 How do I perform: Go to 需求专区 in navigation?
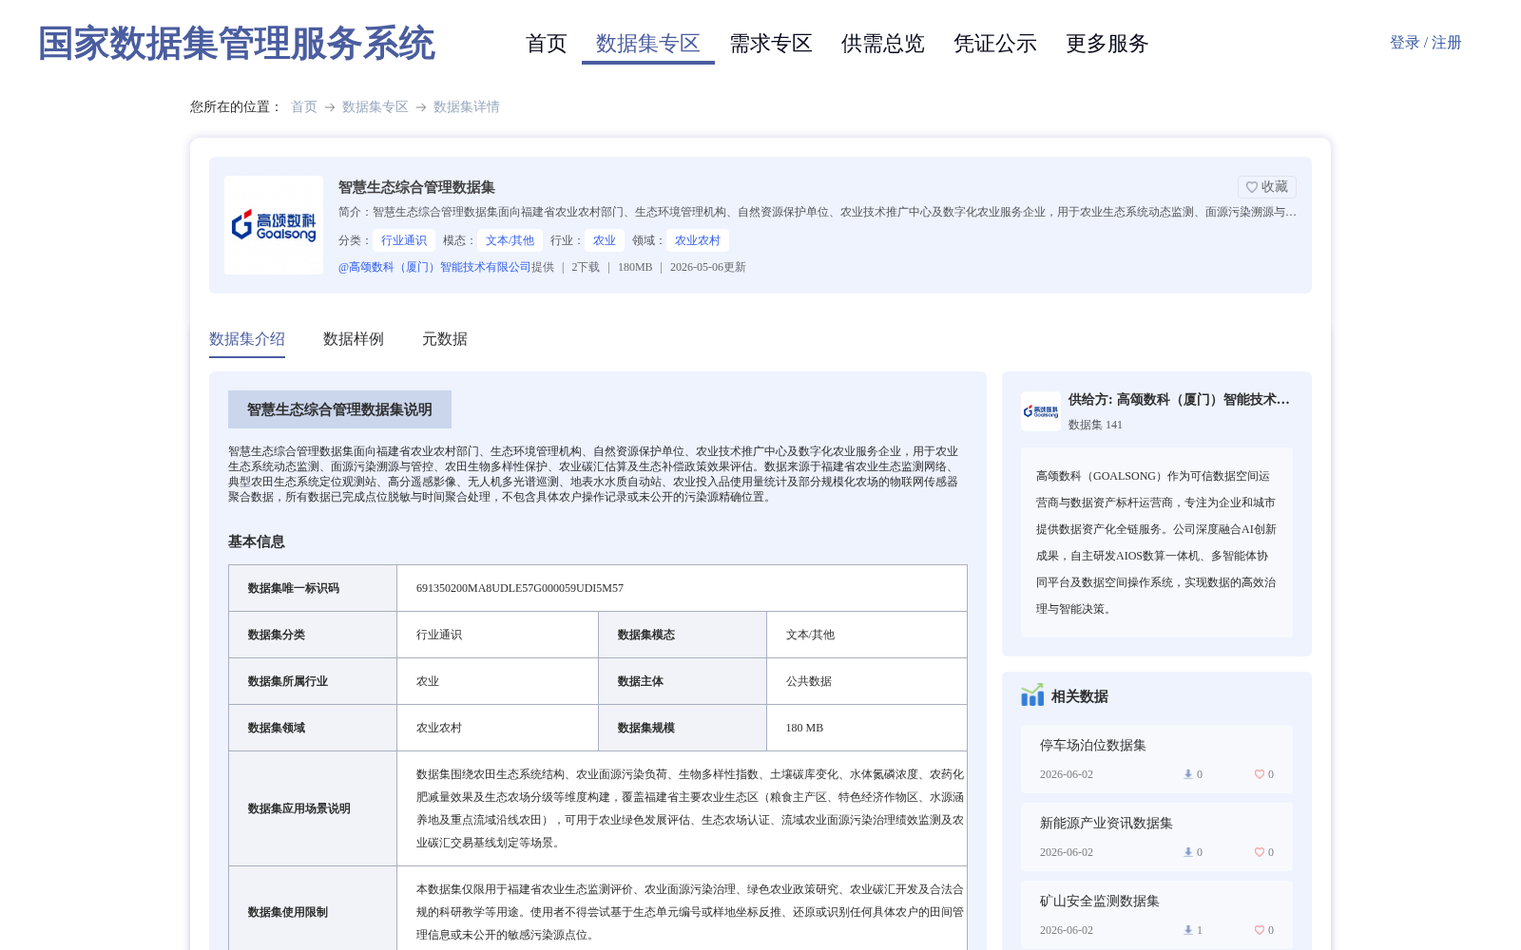point(771,44)
